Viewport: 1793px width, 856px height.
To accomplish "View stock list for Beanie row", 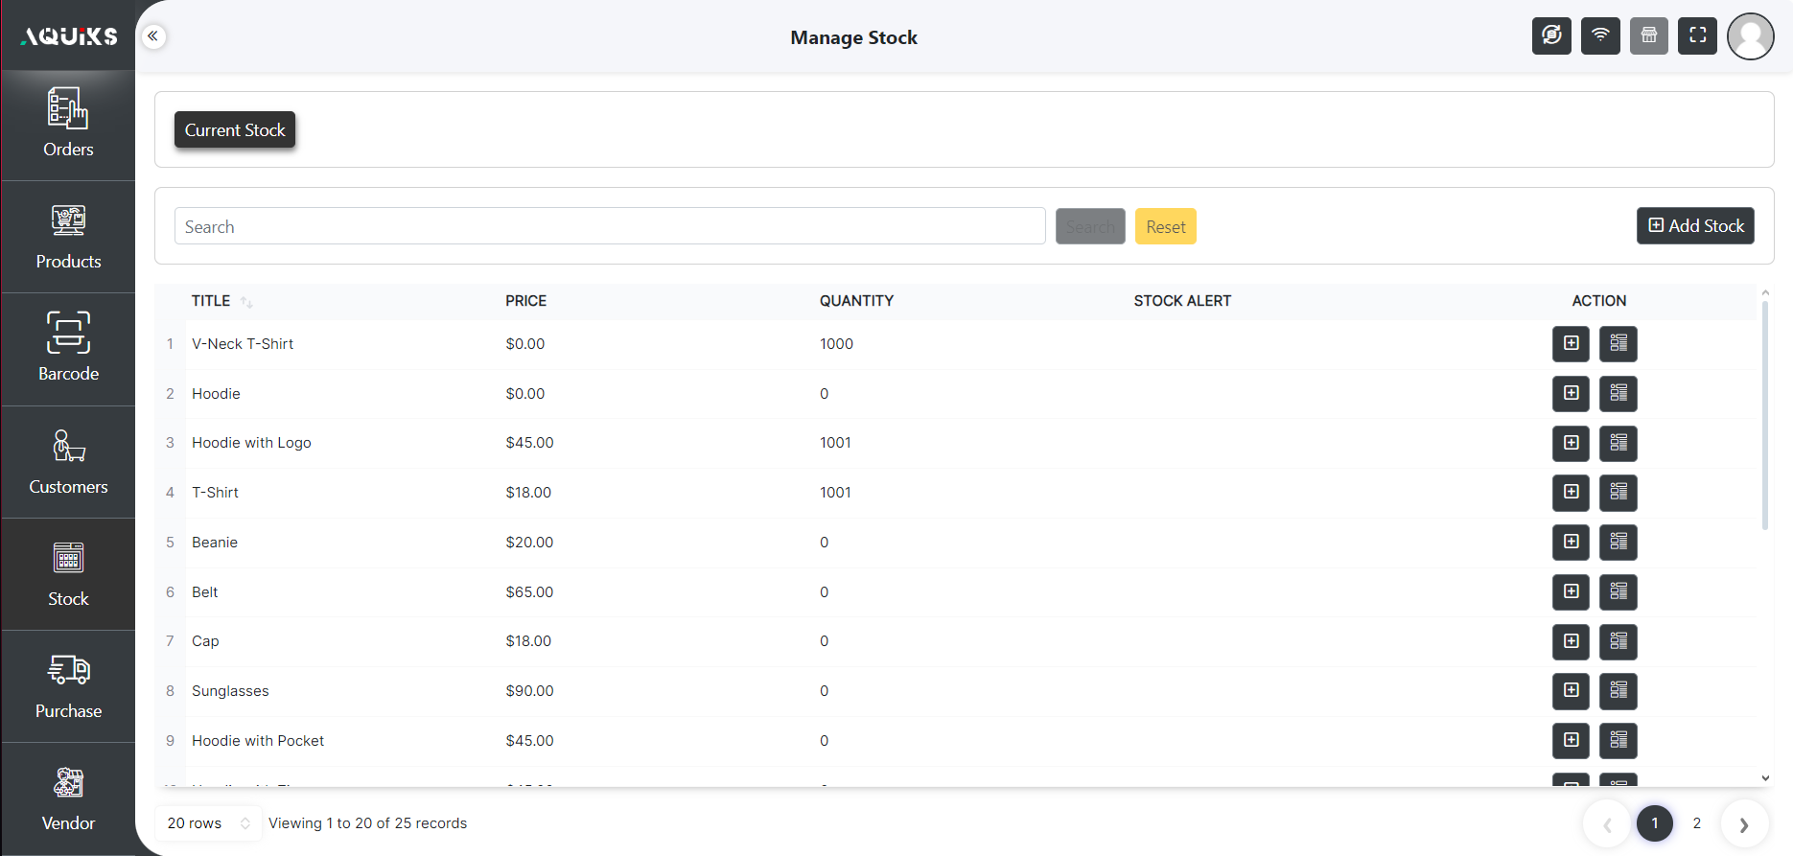I will click(1618, 543).
